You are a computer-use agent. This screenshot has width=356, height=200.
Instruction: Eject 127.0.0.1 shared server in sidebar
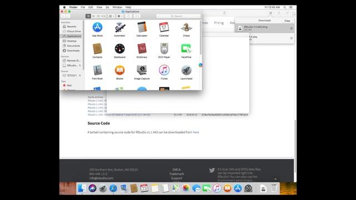[80, 76]
